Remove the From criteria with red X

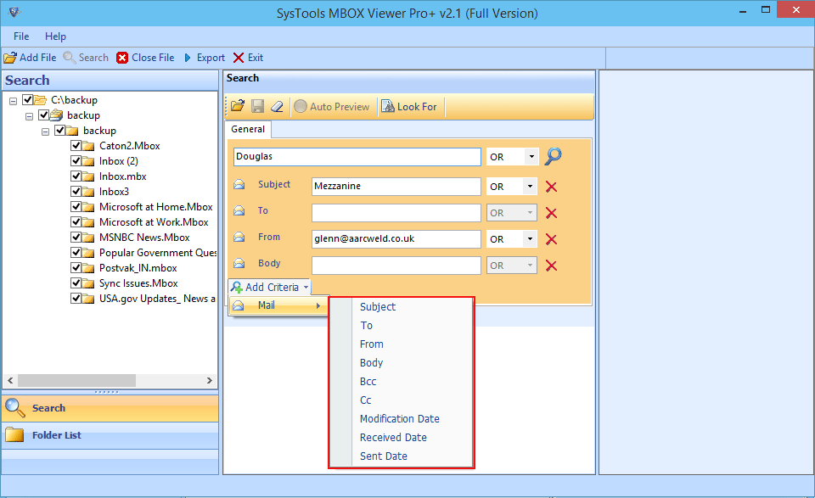pos(552,239)
